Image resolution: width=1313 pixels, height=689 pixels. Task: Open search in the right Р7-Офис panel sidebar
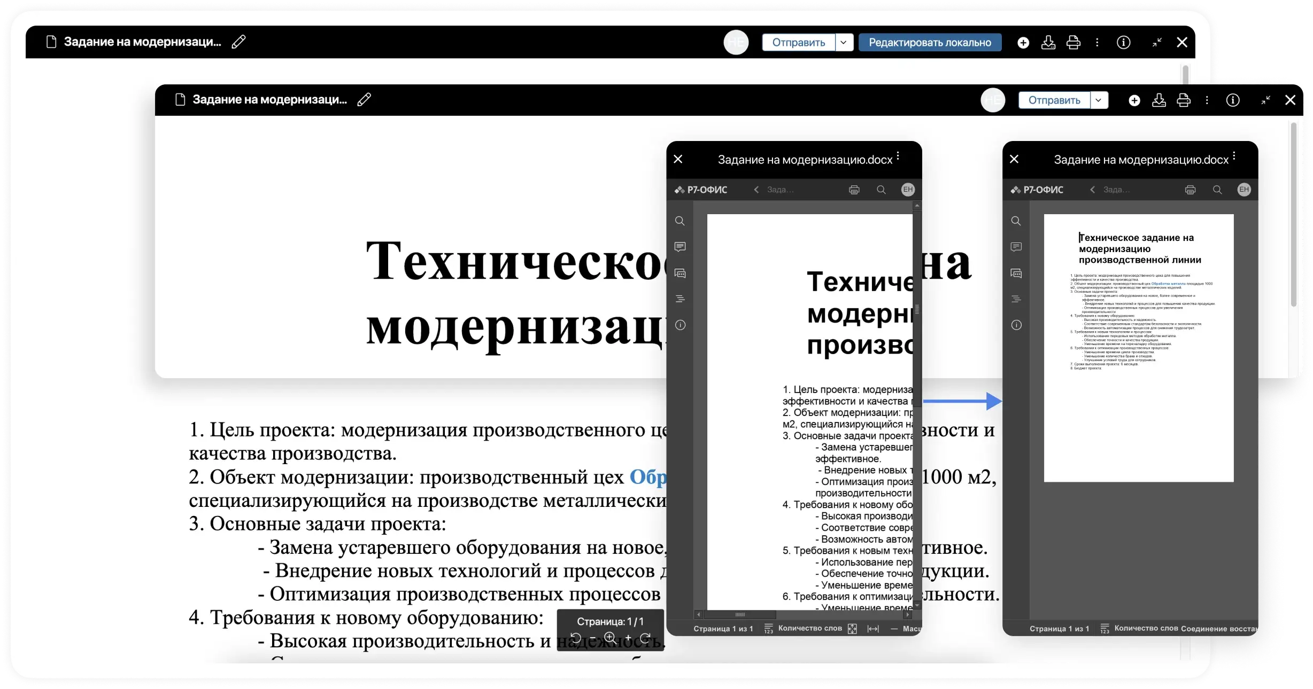1016,221
